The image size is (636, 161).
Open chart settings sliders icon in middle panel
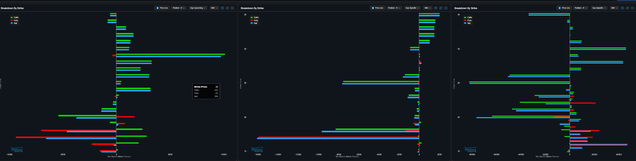(436, 8)
